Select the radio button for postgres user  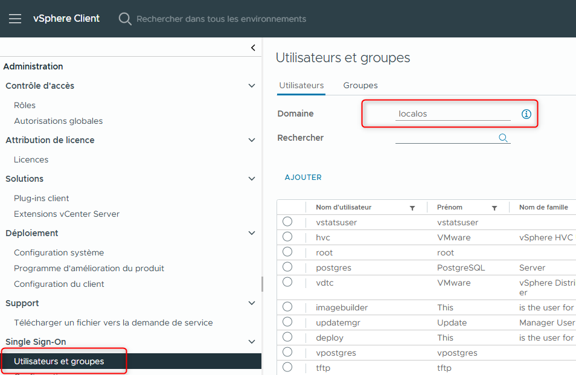287,268
